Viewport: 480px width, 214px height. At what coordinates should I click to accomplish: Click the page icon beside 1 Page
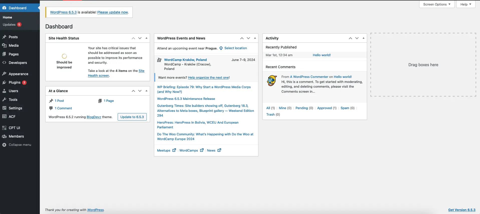(100, 101)
